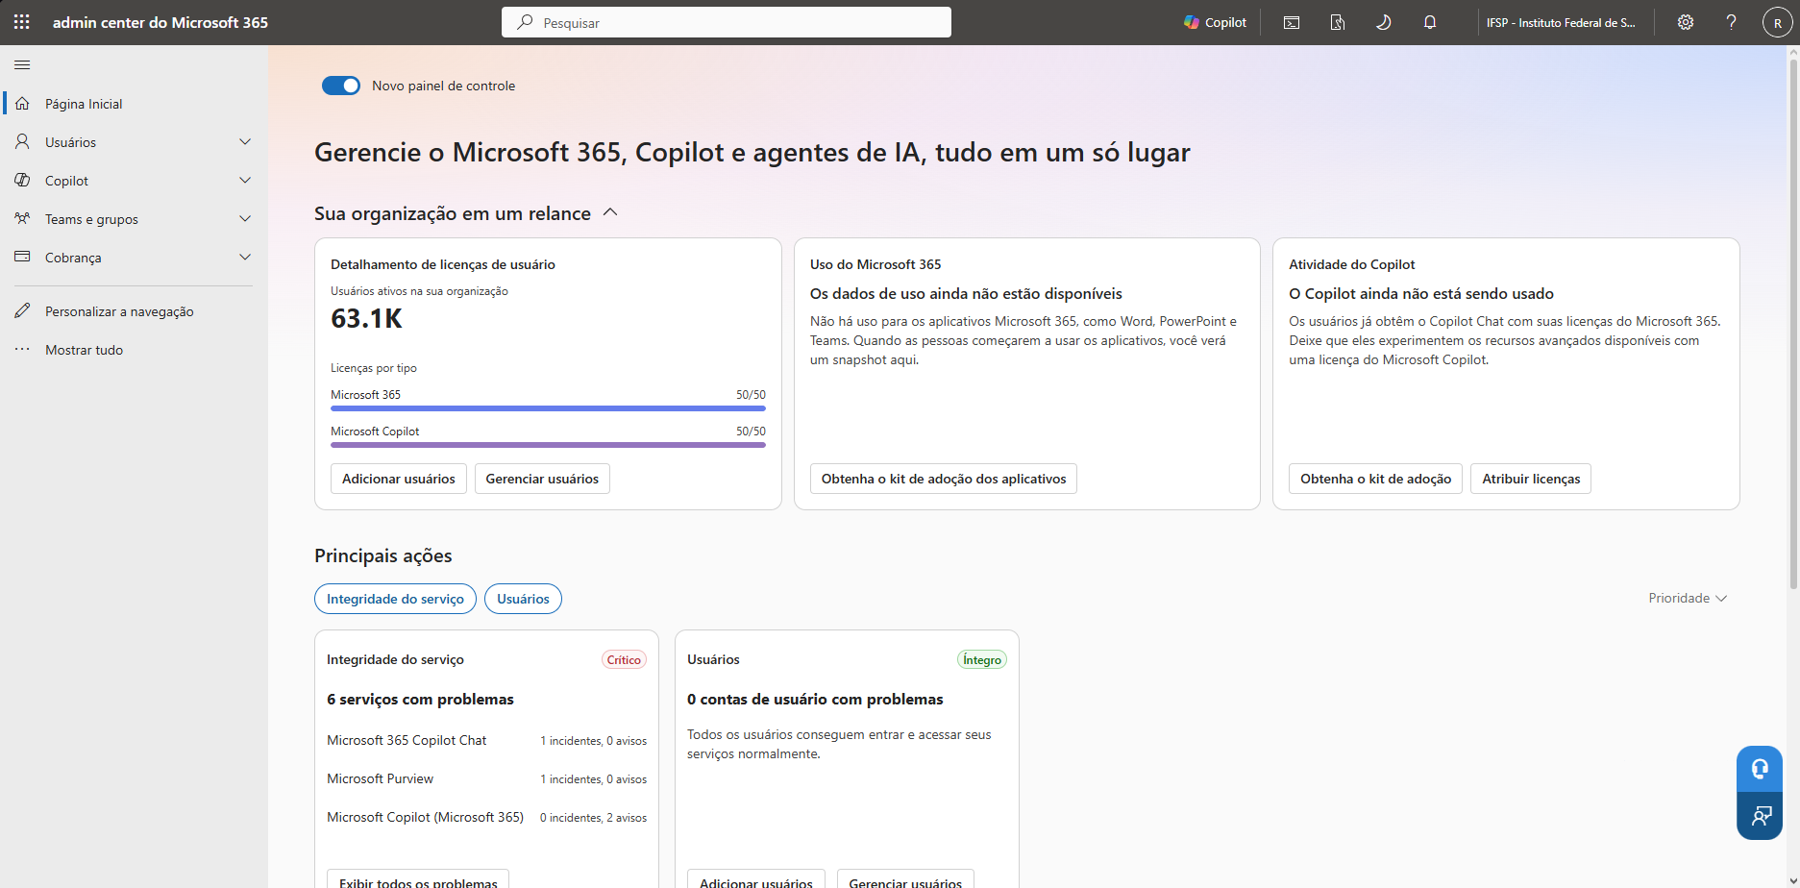Open the Prioridade sort dropdown
1800x888 pixels.
pos(1688,598)
